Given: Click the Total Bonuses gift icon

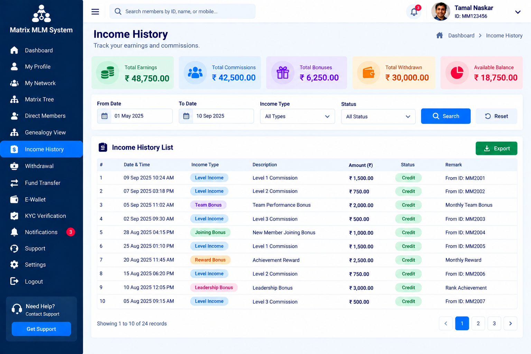Looking at the screenshot, I should coord(283,73).
